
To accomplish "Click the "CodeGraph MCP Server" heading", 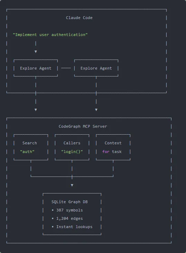I will 83,126.
